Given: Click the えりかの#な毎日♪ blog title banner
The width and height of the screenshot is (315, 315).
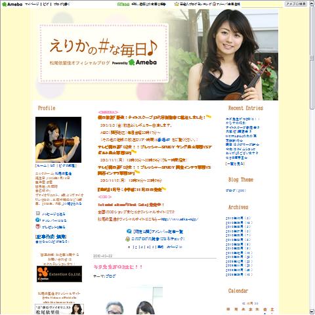Looking at the screenshot, I should (x=104, y=49).
